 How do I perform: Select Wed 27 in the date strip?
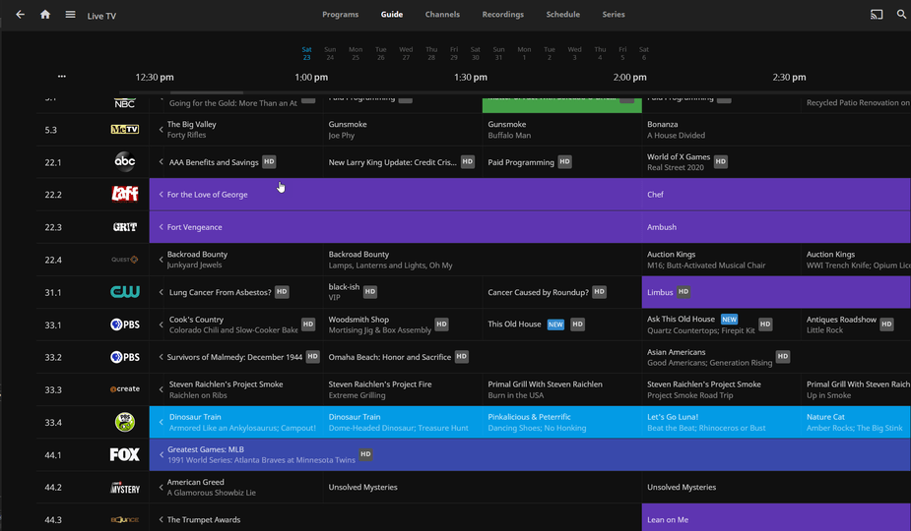click(406, 53)
